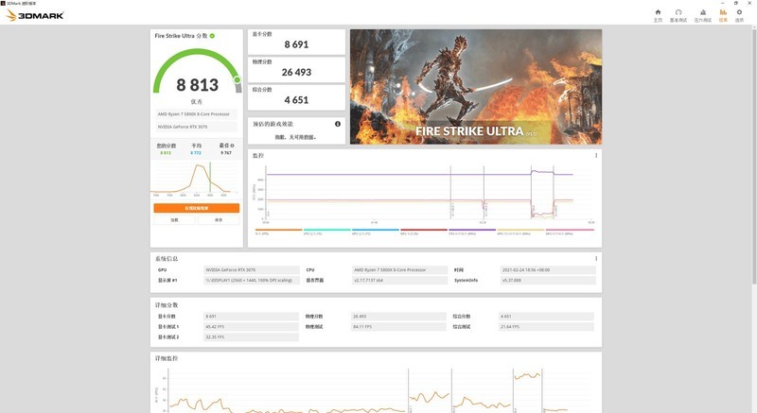
Task: Toggle the teal CPU temperature legend
Action: click(x=326, y=232)
